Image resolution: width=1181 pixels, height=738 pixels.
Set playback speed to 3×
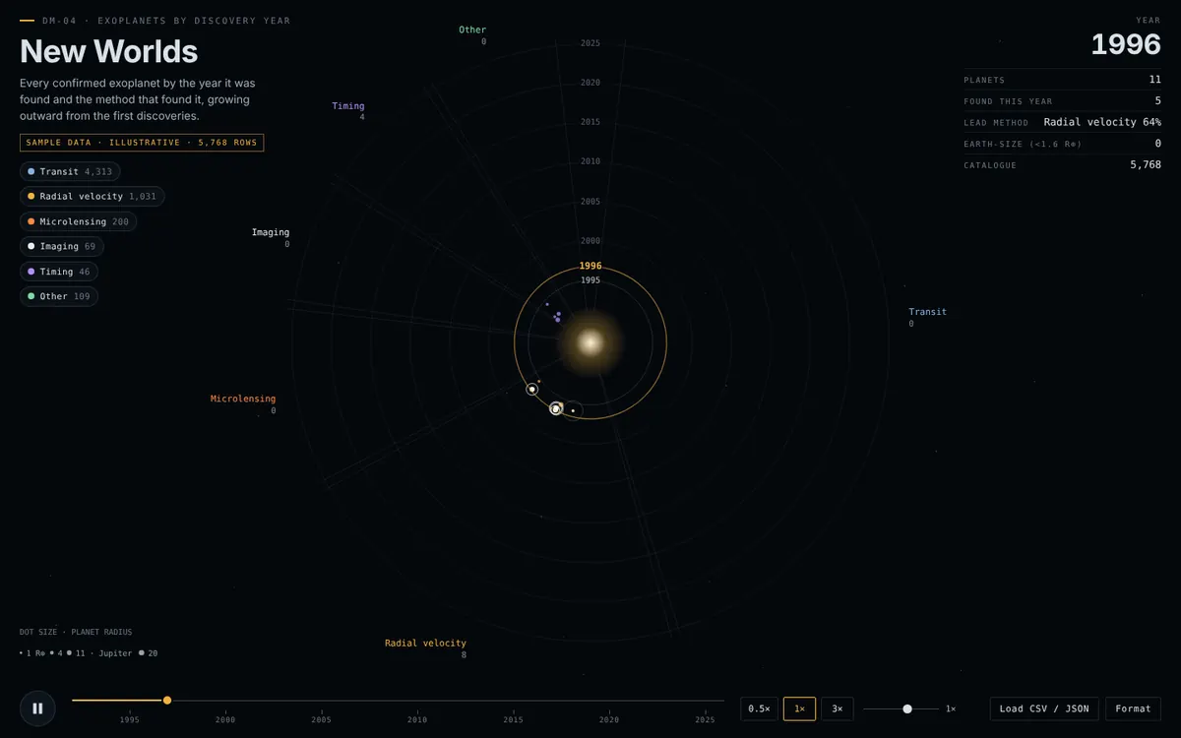point(837,708)
